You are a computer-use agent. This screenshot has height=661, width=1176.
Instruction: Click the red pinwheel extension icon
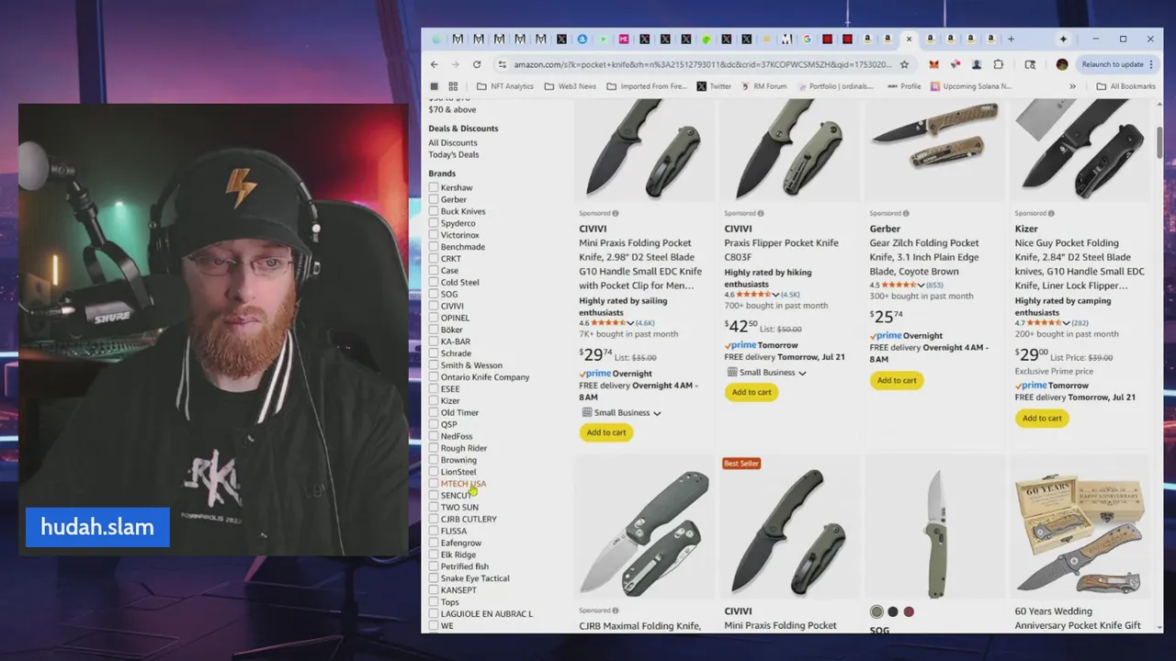point(955,64)
